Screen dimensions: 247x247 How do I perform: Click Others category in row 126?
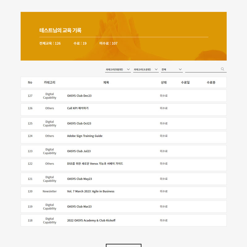(x=49, y=108)
